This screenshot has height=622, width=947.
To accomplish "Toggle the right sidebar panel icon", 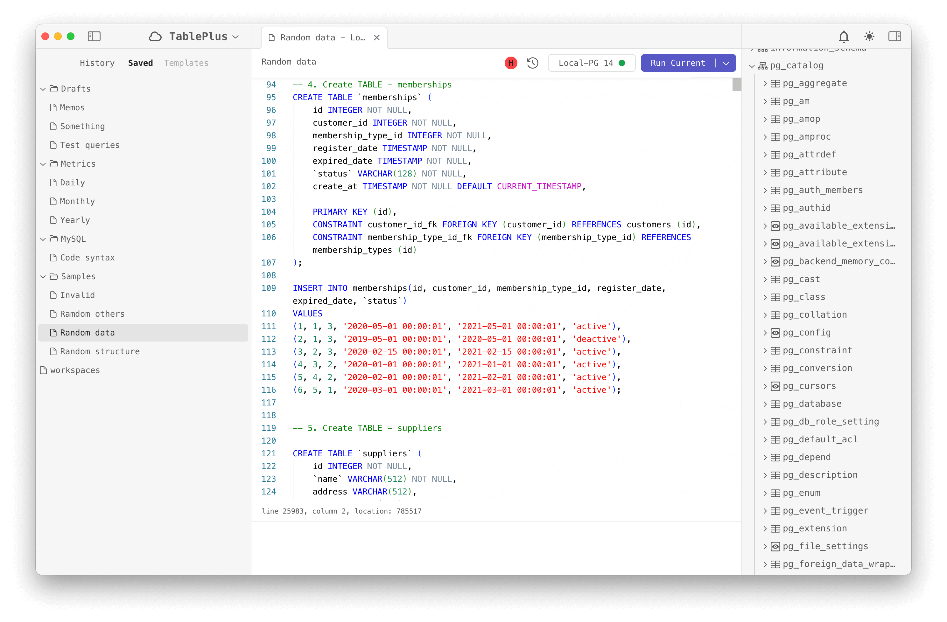I will point(894,37).
